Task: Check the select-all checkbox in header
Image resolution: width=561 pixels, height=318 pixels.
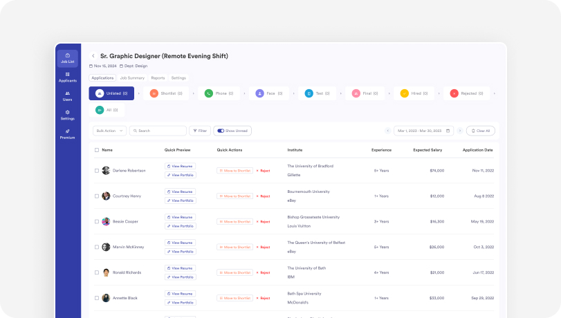Action: (x=97, y=150)
